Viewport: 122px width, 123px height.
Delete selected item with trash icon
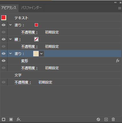click(113, 119)
